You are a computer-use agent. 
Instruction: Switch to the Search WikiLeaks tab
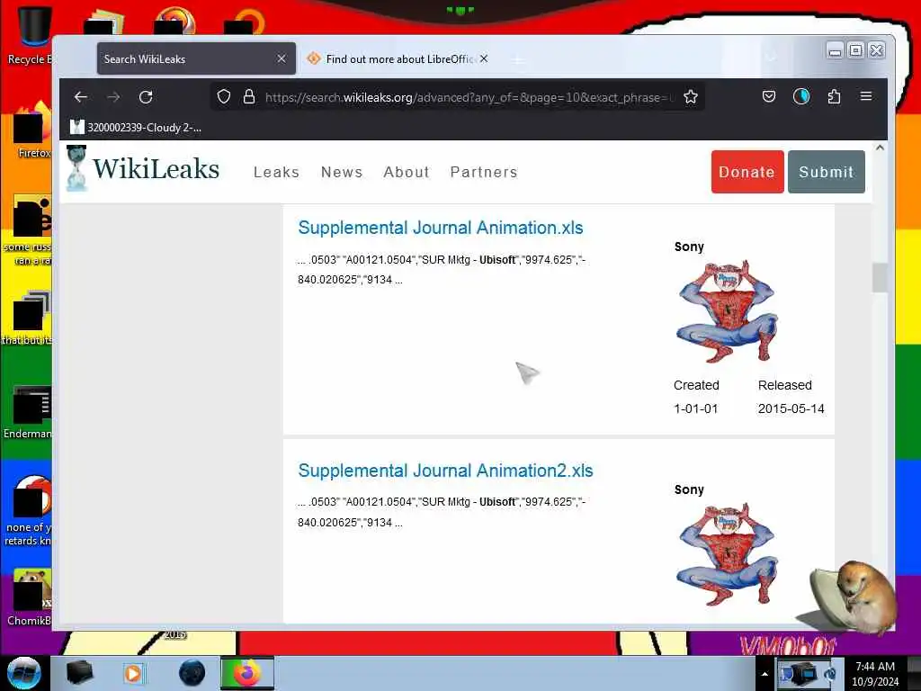[196, 58]
